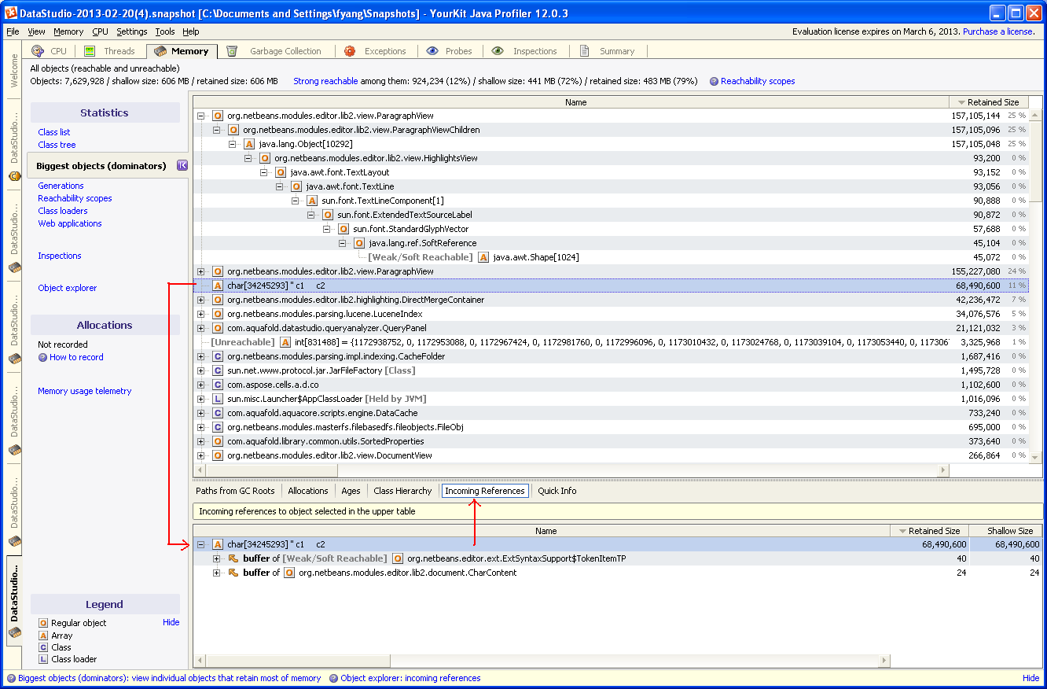Image resolution: width=1047 pixels, height=689 pixels.
Task: Sort by the upper table's Retained Size column header
Action: click(989, 102)
